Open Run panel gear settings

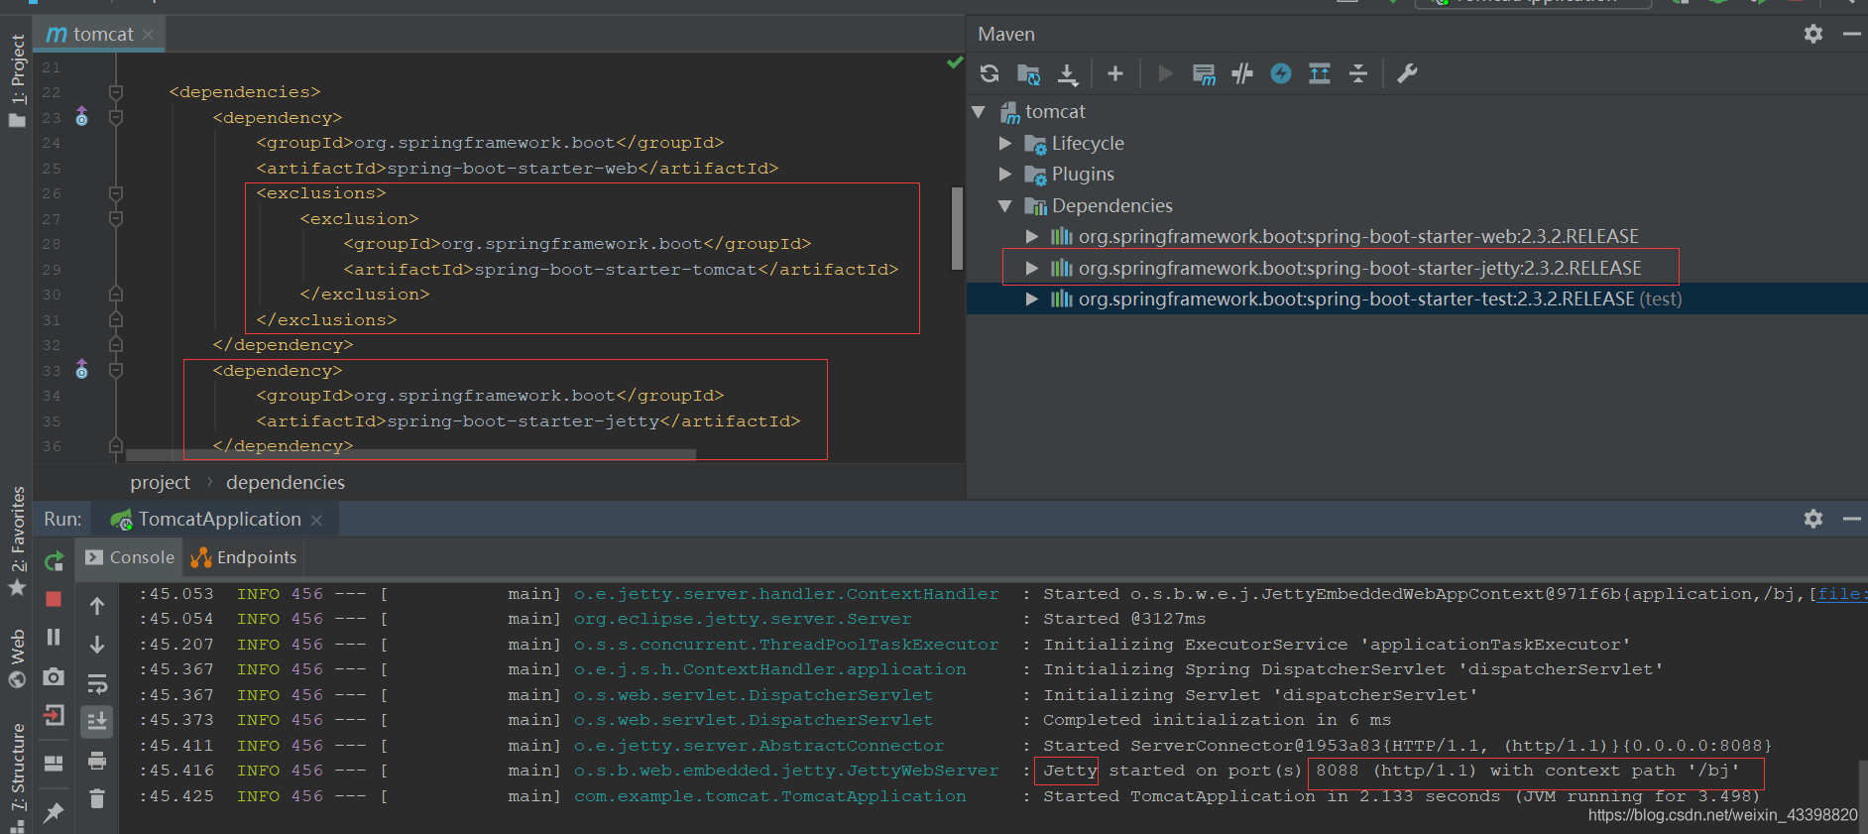point(1813,519)
